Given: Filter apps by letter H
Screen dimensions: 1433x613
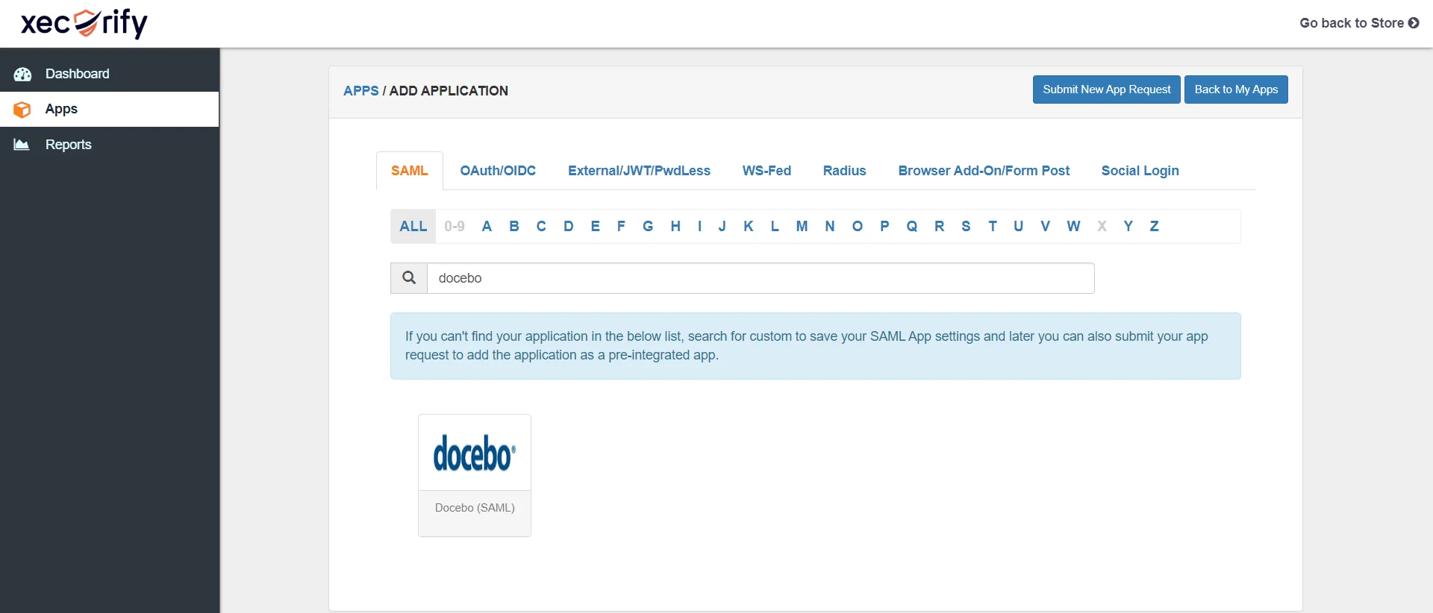Looking at the screenshot, I should click(675, 227).
